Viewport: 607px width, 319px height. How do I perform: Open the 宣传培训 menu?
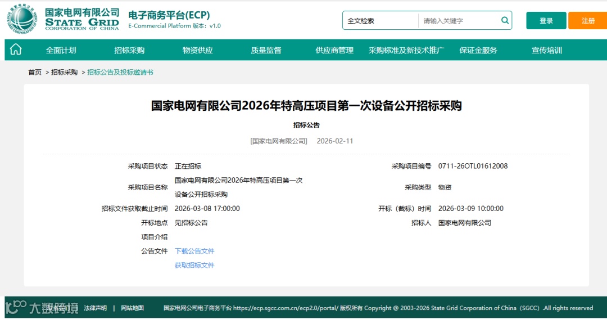pos(547,50)
